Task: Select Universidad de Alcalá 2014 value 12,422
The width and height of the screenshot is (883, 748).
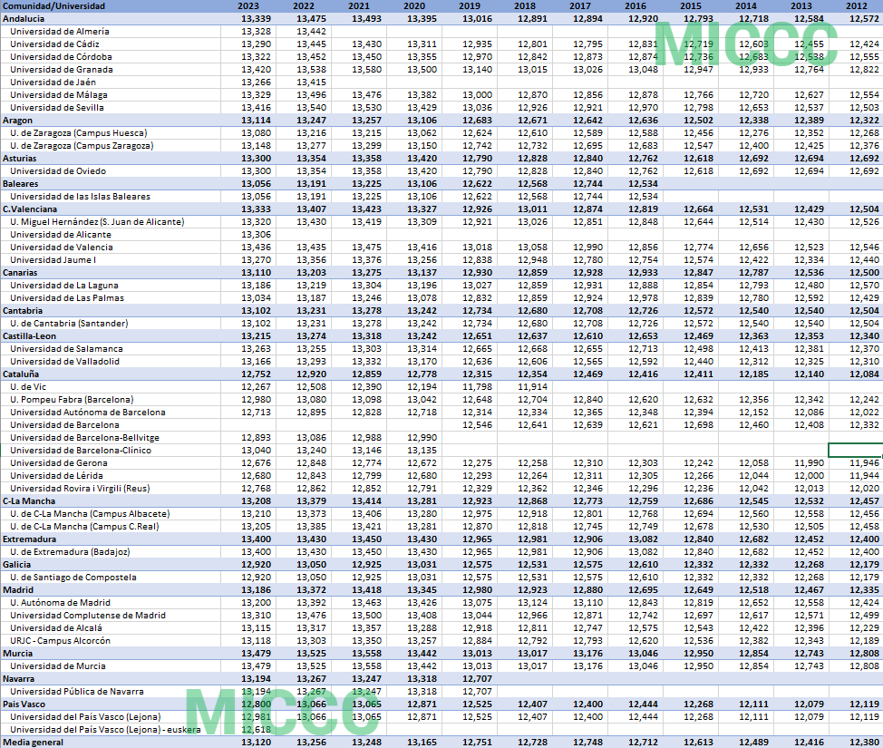Action: [x=753, y=627]
